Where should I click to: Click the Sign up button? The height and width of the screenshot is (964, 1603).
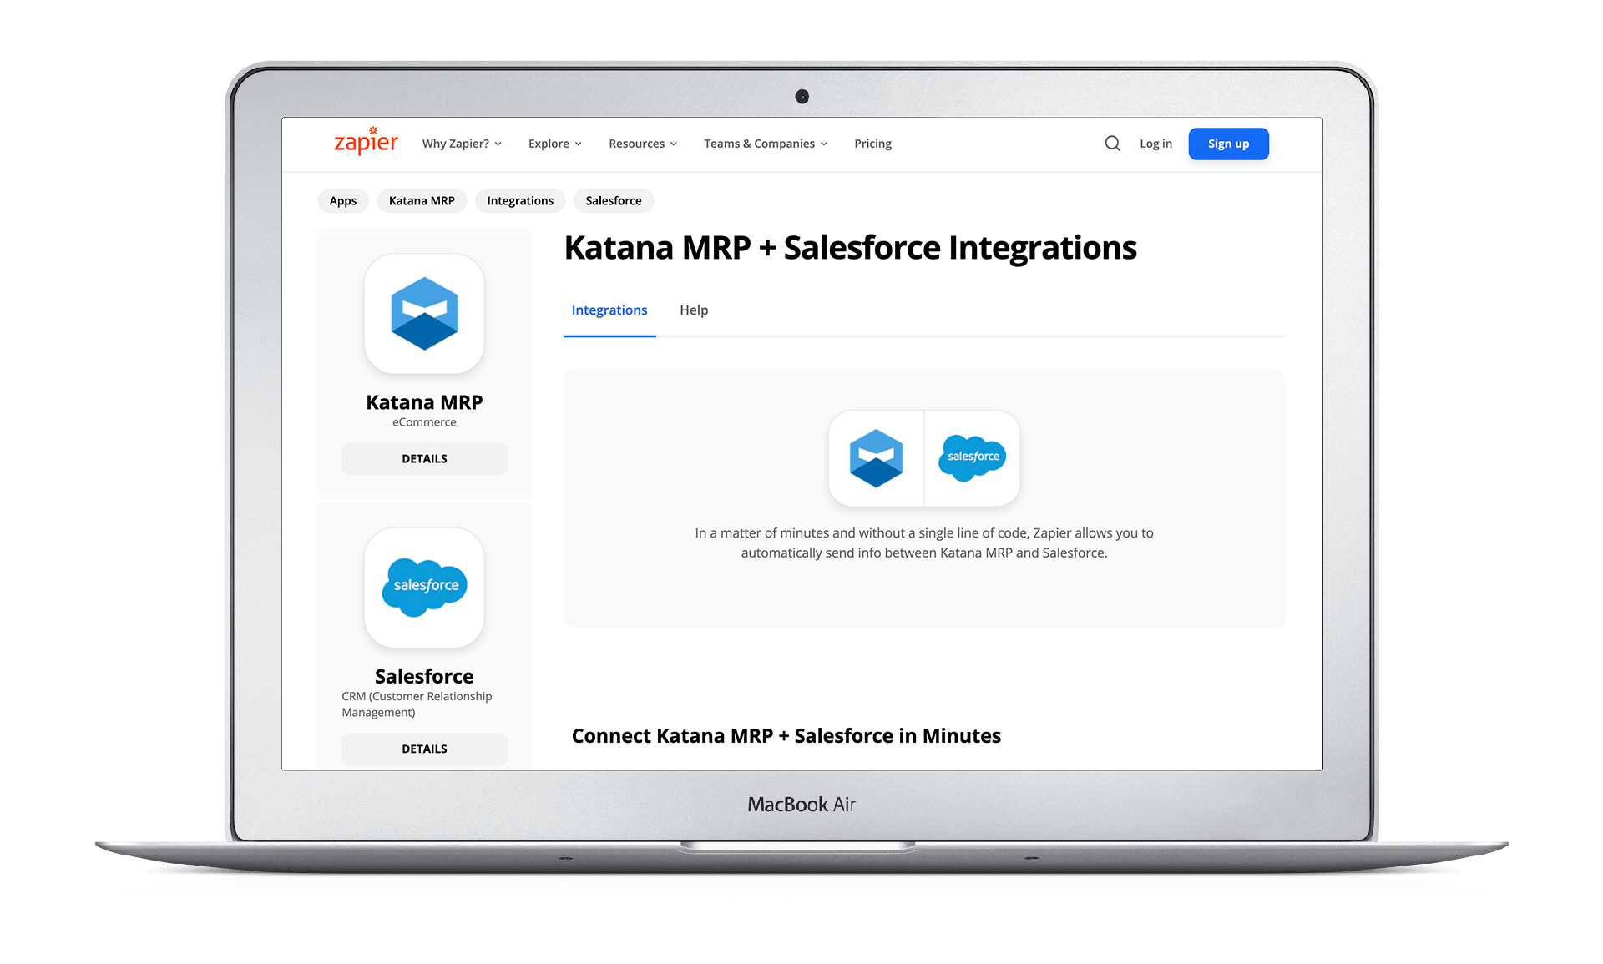click(1228, 144)
